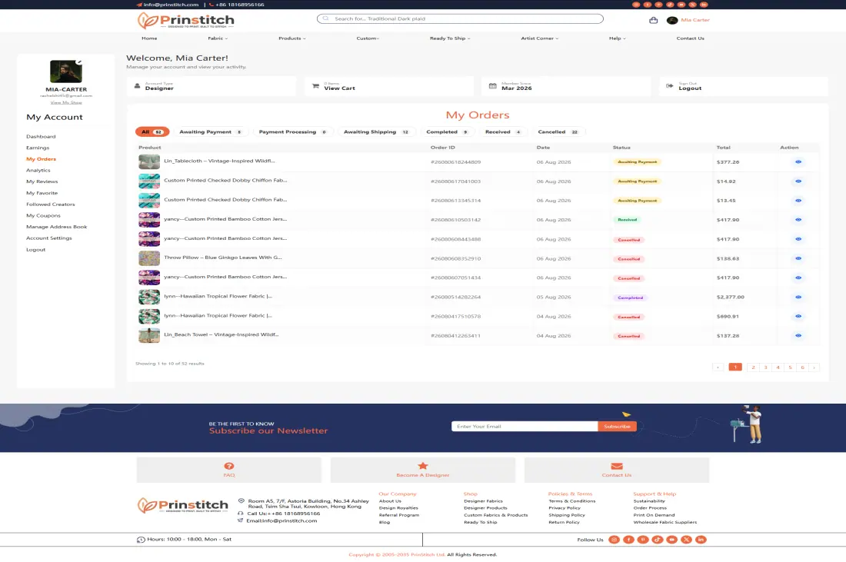Go to previous orders page arrow
Screen dimensions: 846x562
tap(718, 367)
